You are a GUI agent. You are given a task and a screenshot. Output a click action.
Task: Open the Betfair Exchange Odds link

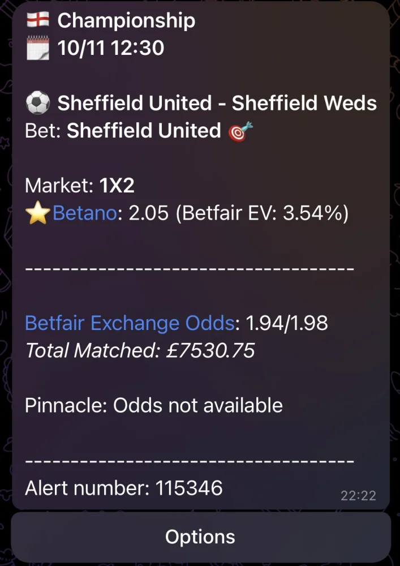tap(130, 323)
